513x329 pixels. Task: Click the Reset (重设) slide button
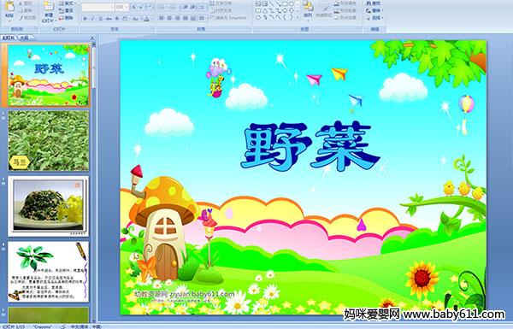click(65, 10)
